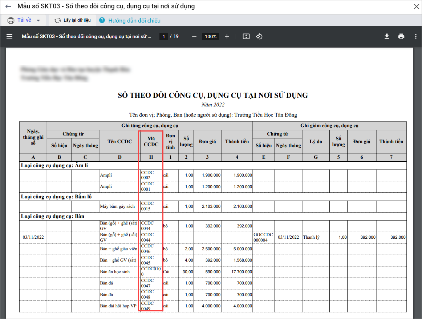Screen dimensions: 422x319
Task: Click the printer icon beside Tải về
Action: pyautogui.click(x=11, y=20)
